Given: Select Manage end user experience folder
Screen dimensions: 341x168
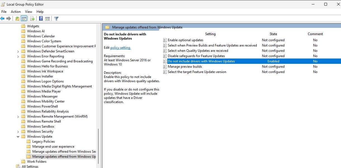Looking at the screenshot, I should 53,147.
